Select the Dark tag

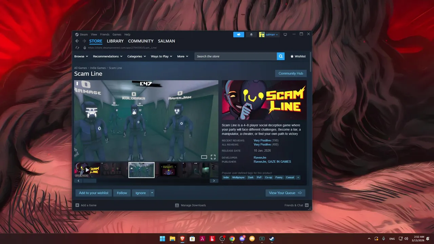(251, 177)
